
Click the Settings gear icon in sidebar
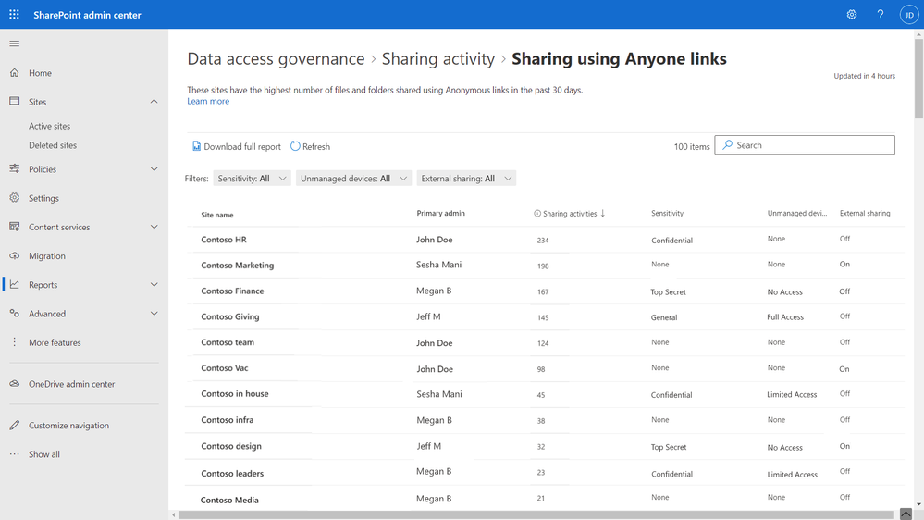click(15, 197)
